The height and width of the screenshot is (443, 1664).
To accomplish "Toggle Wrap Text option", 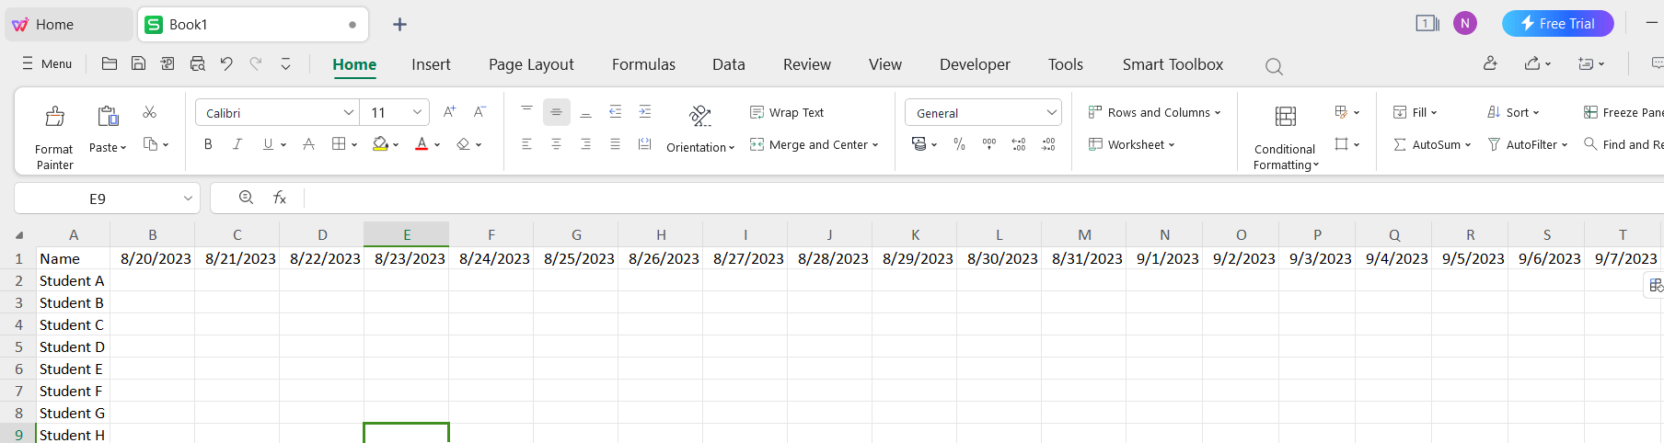I will 787,112.
